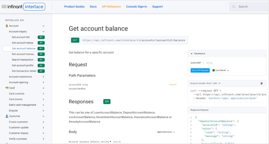Click the Card section icon
Screen dimensions: 269x144
click(7, 88)
